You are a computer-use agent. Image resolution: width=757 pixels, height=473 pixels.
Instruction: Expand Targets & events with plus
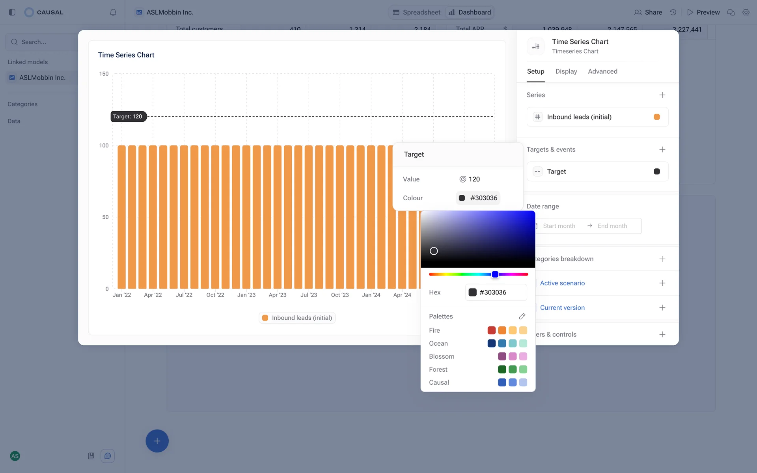(x=662, y=149)
